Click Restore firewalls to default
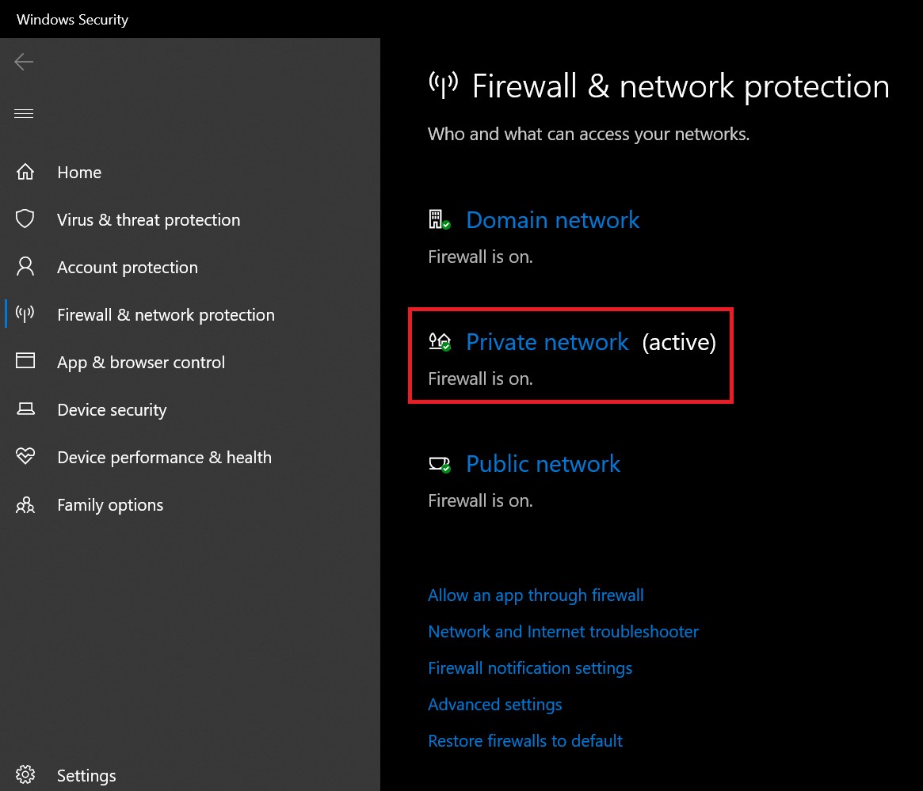The width and height of the screenshot is (923, 791). pyautogui.click(x=525, y=741)
